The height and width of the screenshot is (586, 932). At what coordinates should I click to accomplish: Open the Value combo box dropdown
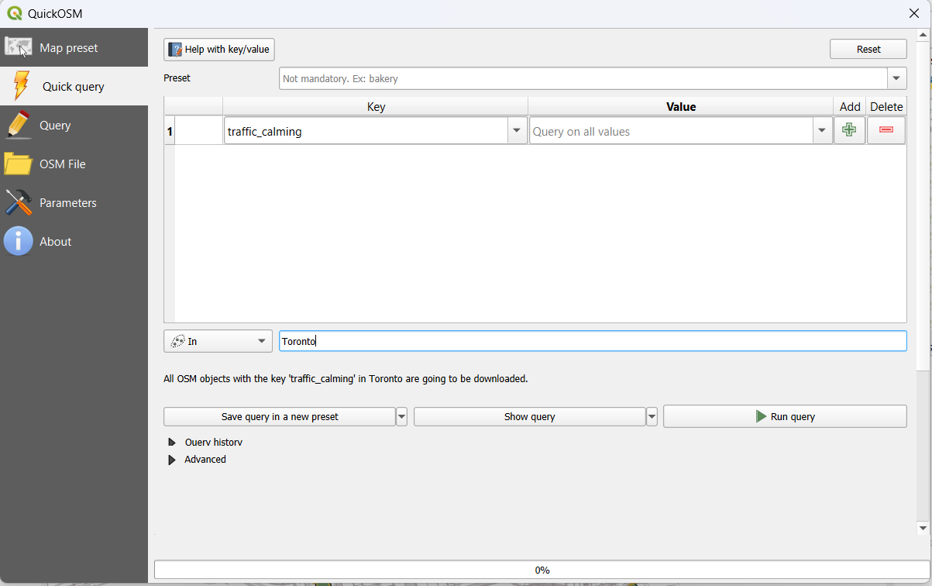click(822, 131)
